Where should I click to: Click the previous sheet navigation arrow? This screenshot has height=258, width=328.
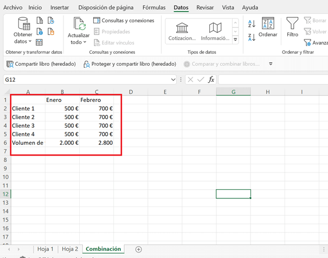9,249
